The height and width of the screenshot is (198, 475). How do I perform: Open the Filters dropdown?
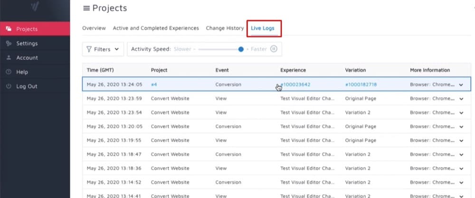[x=103, y=49]
